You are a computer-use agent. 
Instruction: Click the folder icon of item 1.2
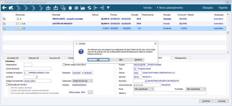coord(20,29)
